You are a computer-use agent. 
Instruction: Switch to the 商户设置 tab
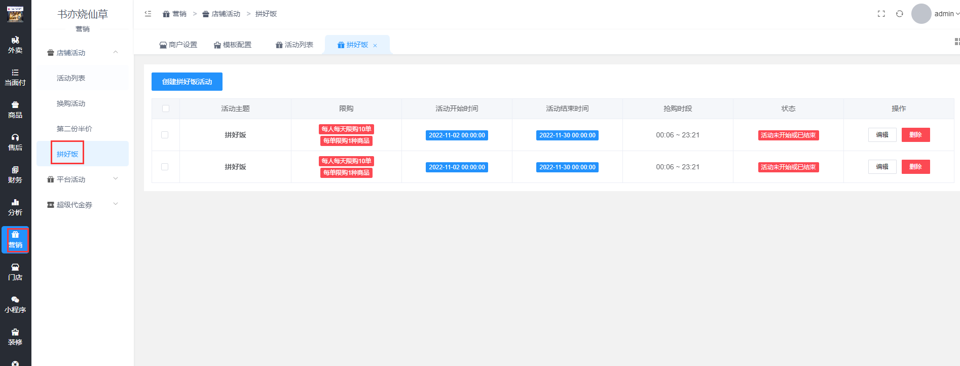point(178,45)
